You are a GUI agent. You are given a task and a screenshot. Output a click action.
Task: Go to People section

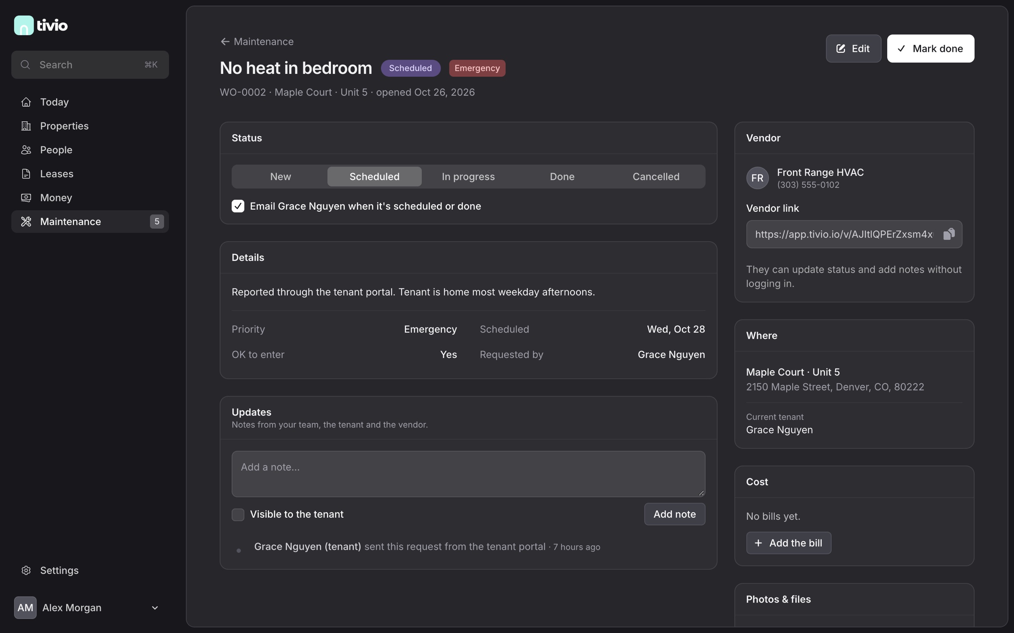[x=90, y=150]
